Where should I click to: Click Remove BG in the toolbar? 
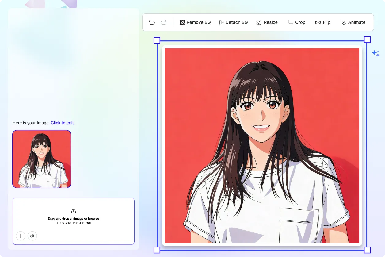(195, 22)
